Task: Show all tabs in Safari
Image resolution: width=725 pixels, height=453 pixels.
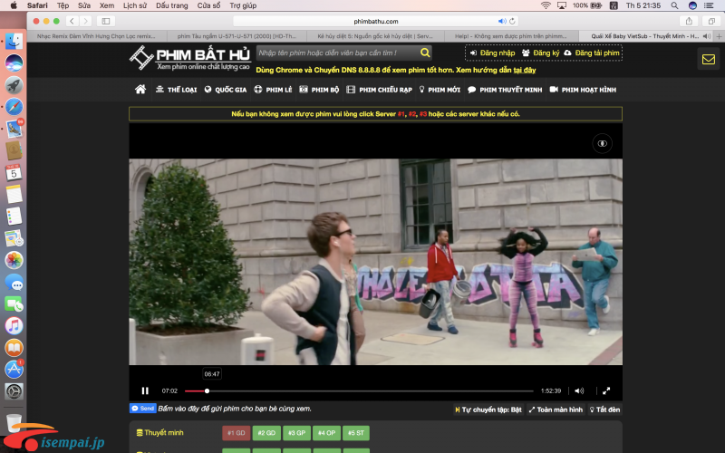Action: point(711,21)
